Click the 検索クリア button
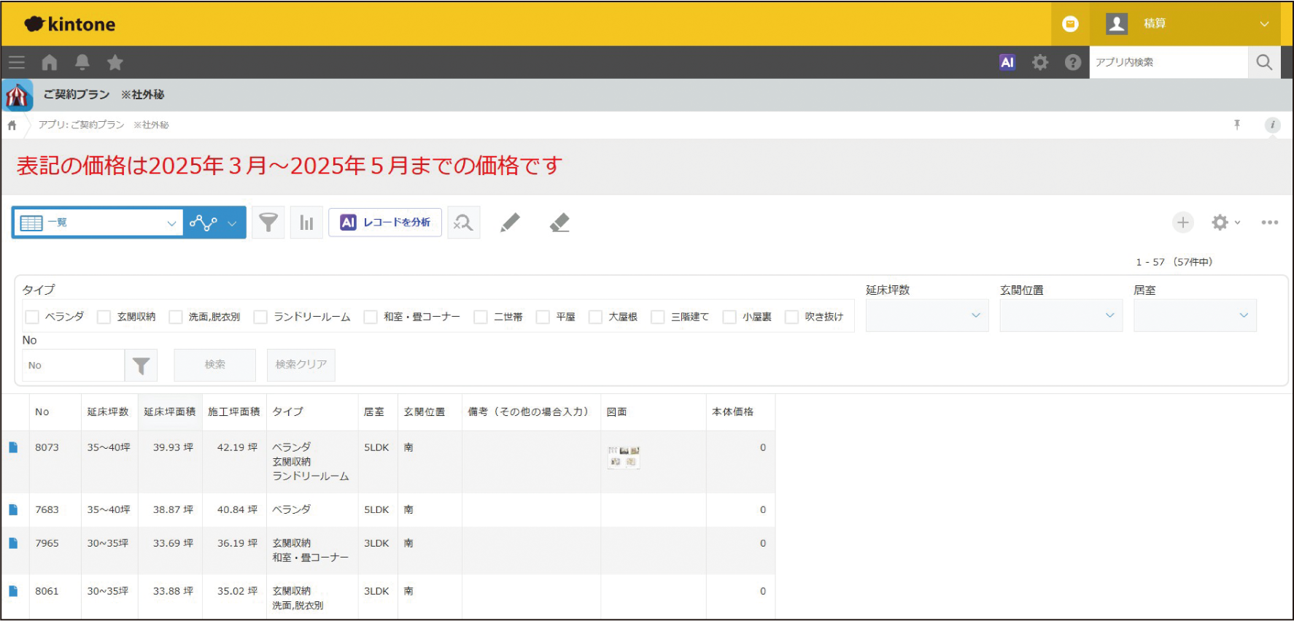The width and height of the screenshot is (1294, 621). [x=301, y=365]
